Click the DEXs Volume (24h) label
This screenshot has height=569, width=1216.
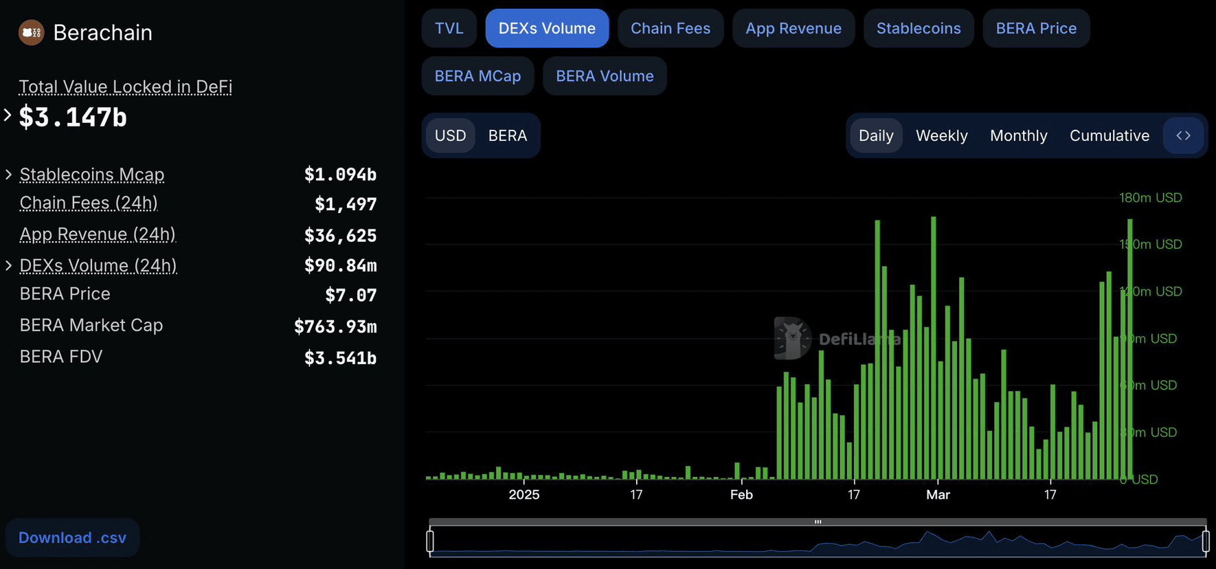click(98, 265)
